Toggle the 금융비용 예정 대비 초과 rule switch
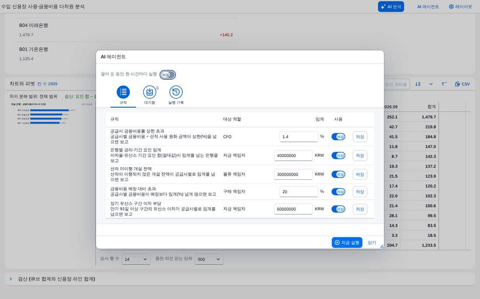The height and width of the screenshot is (299, 480). [x=338, y=192]
